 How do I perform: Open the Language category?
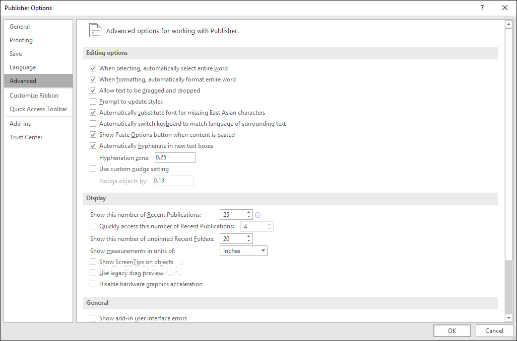coord(38,67)
